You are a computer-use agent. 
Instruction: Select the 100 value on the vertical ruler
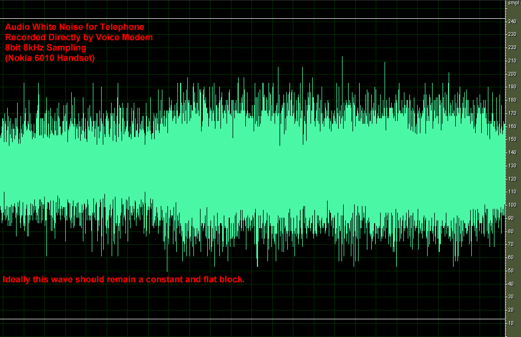pos(512,205)
